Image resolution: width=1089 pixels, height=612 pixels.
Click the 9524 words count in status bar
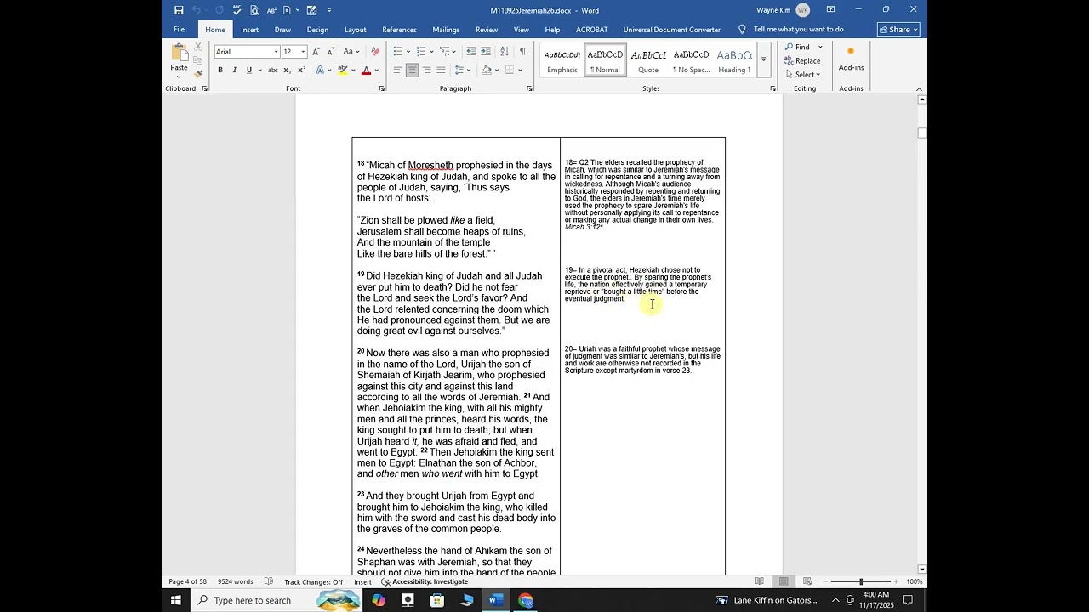[235, 581]
